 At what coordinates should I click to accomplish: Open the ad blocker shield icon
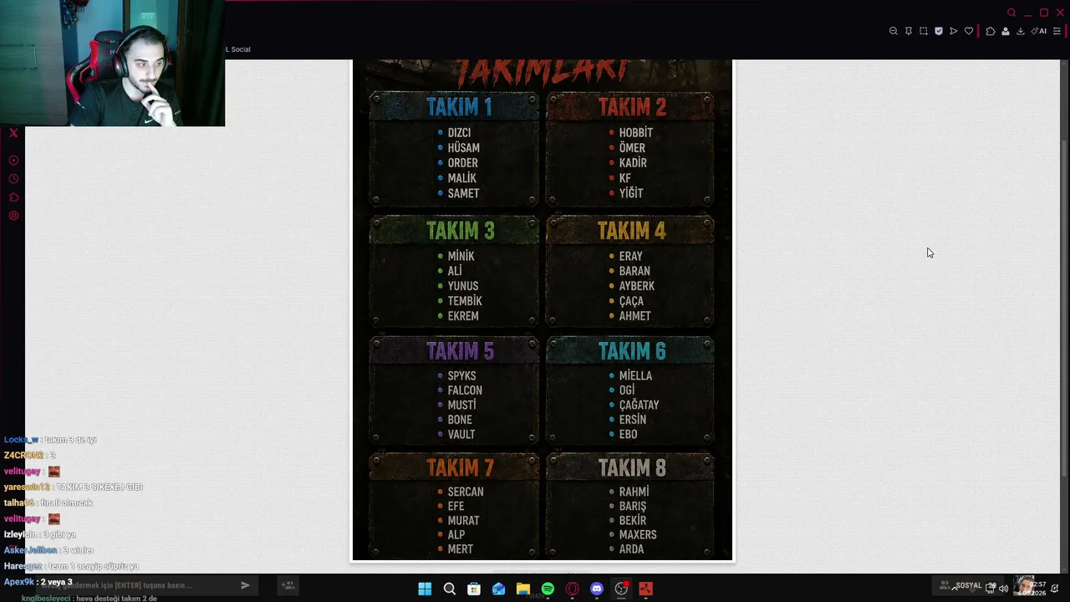point(939,31)
